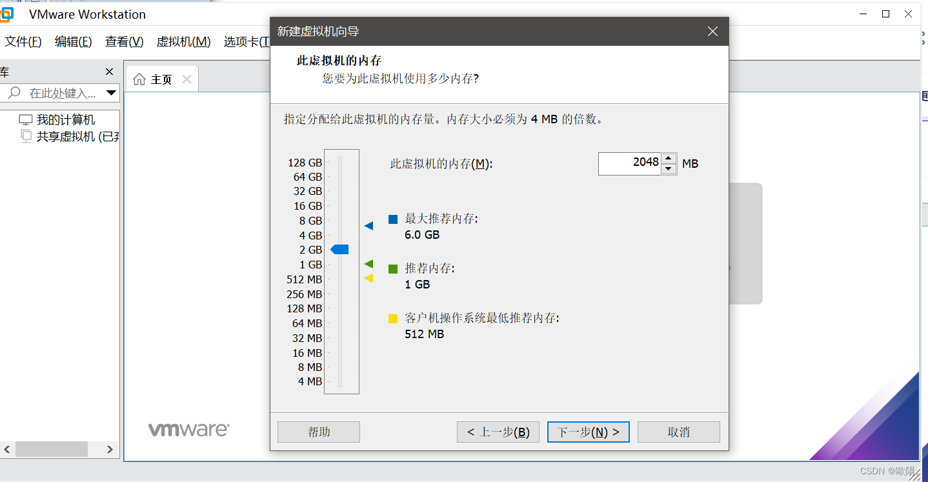928x482 pixels.
Task: Increase memory with the up spinner arrow
Action: tap(669, 158)
